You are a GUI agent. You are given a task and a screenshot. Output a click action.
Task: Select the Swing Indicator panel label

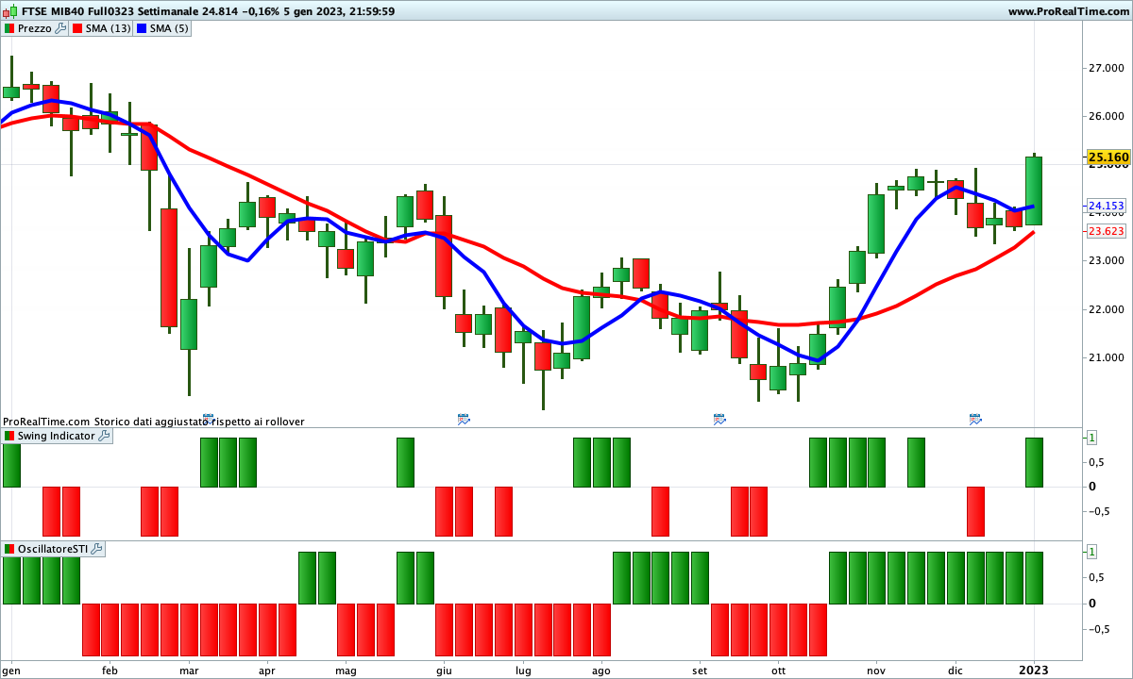pyautogui.click(x=57, y=436)
